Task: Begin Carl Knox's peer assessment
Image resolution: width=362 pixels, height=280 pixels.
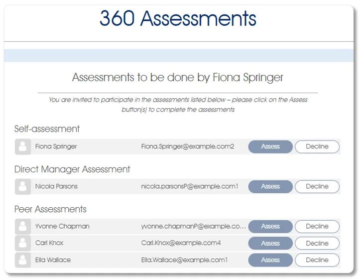Action: point(270,243)
